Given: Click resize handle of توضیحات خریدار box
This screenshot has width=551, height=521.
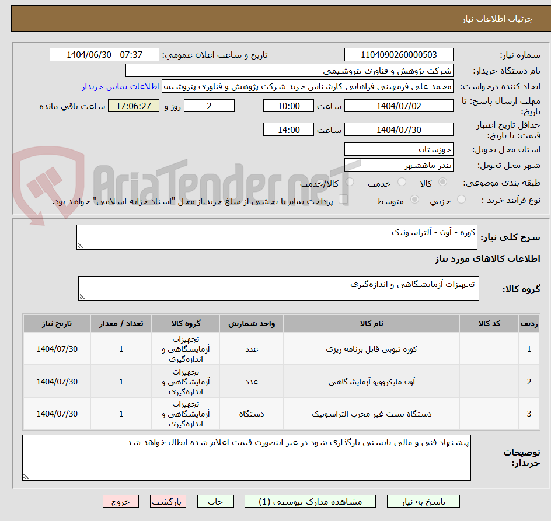Looking at the screenshot, I should coord(25,475).
